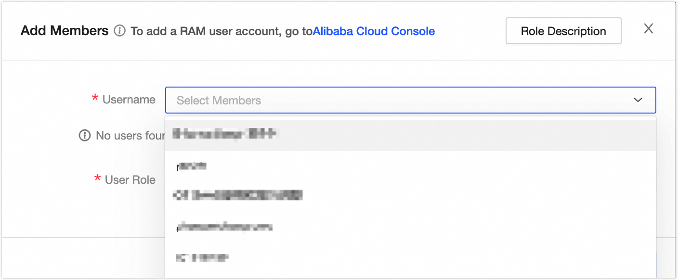This screenshot has height=280, width=678.
Task: Collapse the Username dropdown using its chevron arrow
Action: (x=638, y=100)
